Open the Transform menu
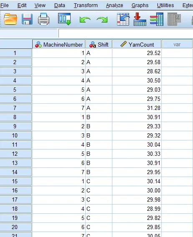The image size is (193, 237). [x=86, y=5]
